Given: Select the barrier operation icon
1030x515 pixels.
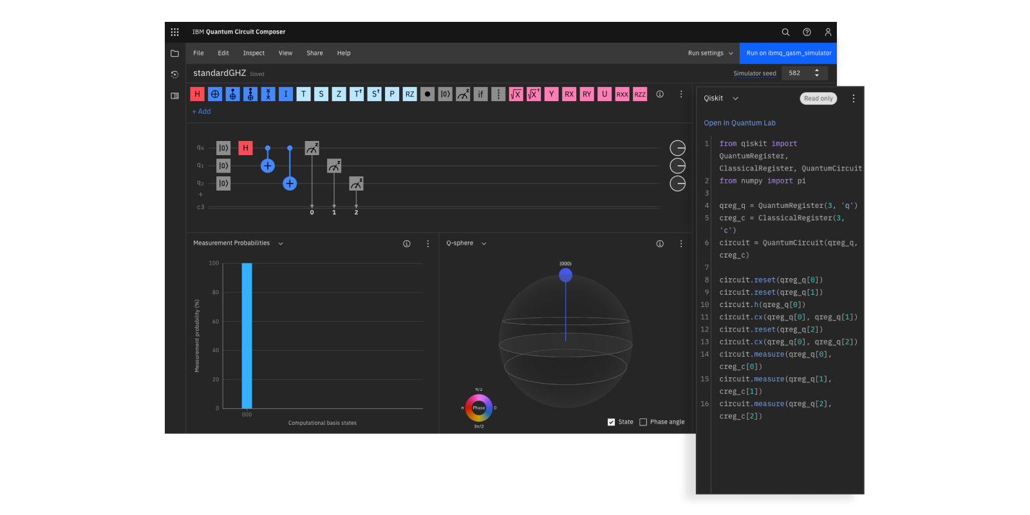Looking at the screenshot, I should tap(498, 94).
